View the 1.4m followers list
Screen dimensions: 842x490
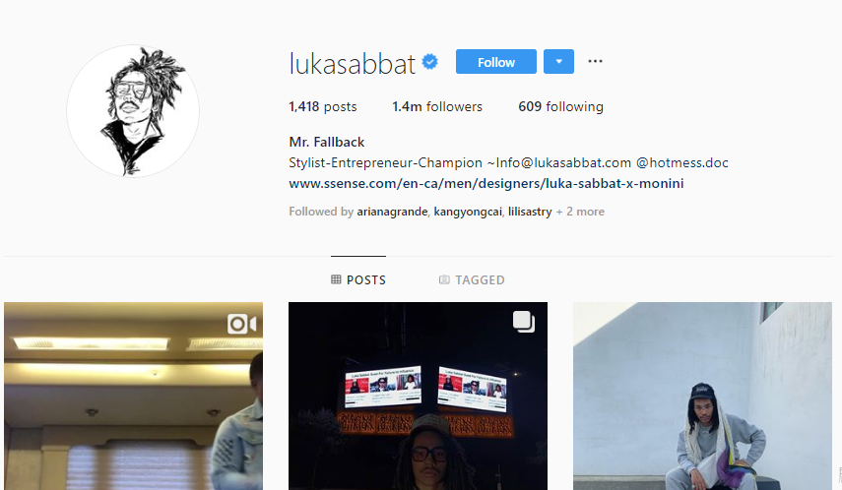[437, 107]
